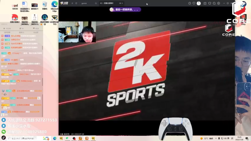Image resolution: width=251 pixels, height=141 pixels.
Task: Click the TikTok icon on the taskbar
Action: pyautogui.click(x=3, y=138)
